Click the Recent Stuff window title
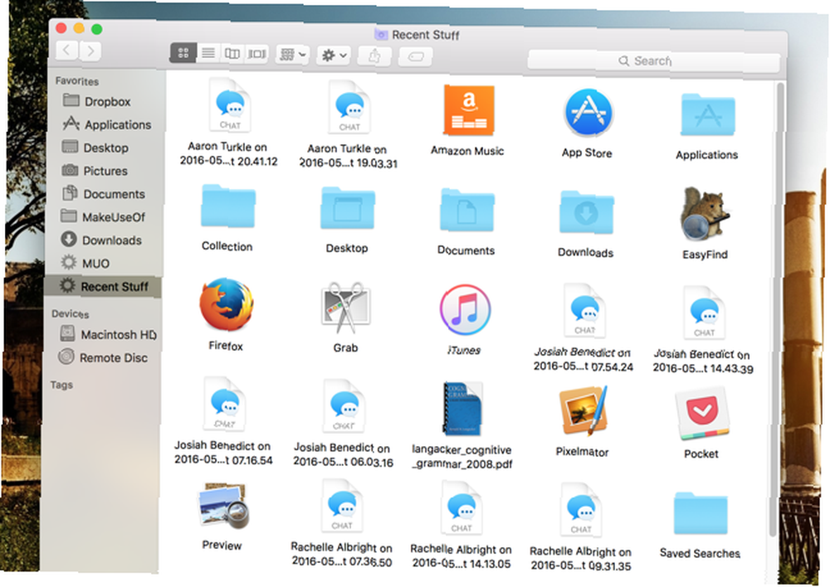The image size is (830, 587). [426, 35]
